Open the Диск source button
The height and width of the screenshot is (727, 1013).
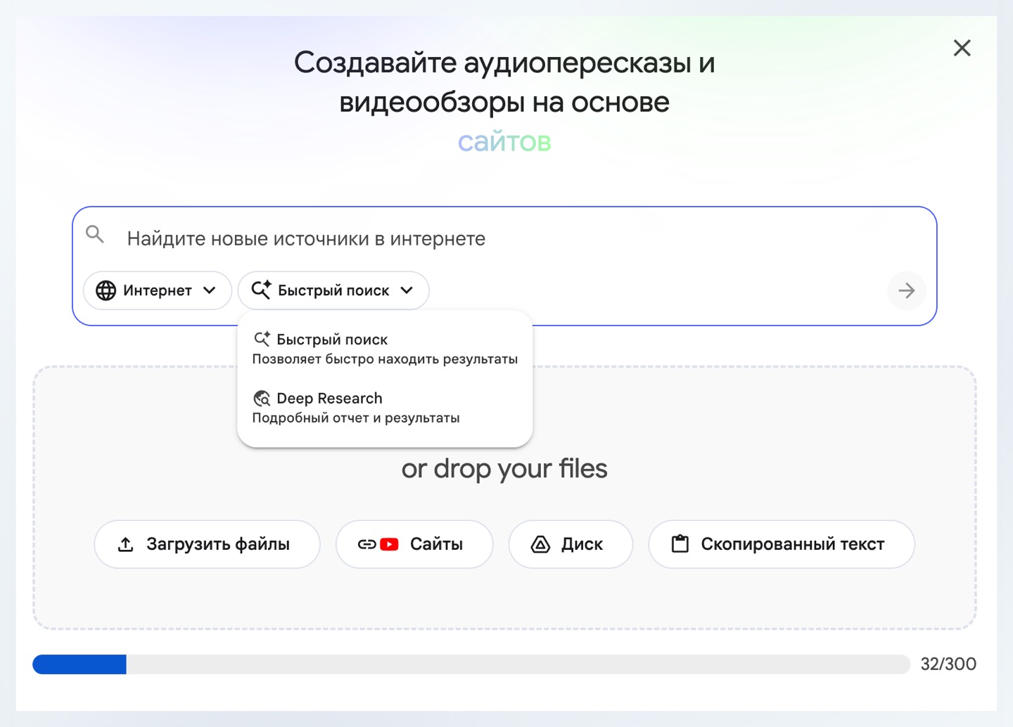click(570, 544)
